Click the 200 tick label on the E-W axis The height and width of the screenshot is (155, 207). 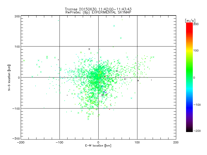pyautogui.click(x=176, y=142)
